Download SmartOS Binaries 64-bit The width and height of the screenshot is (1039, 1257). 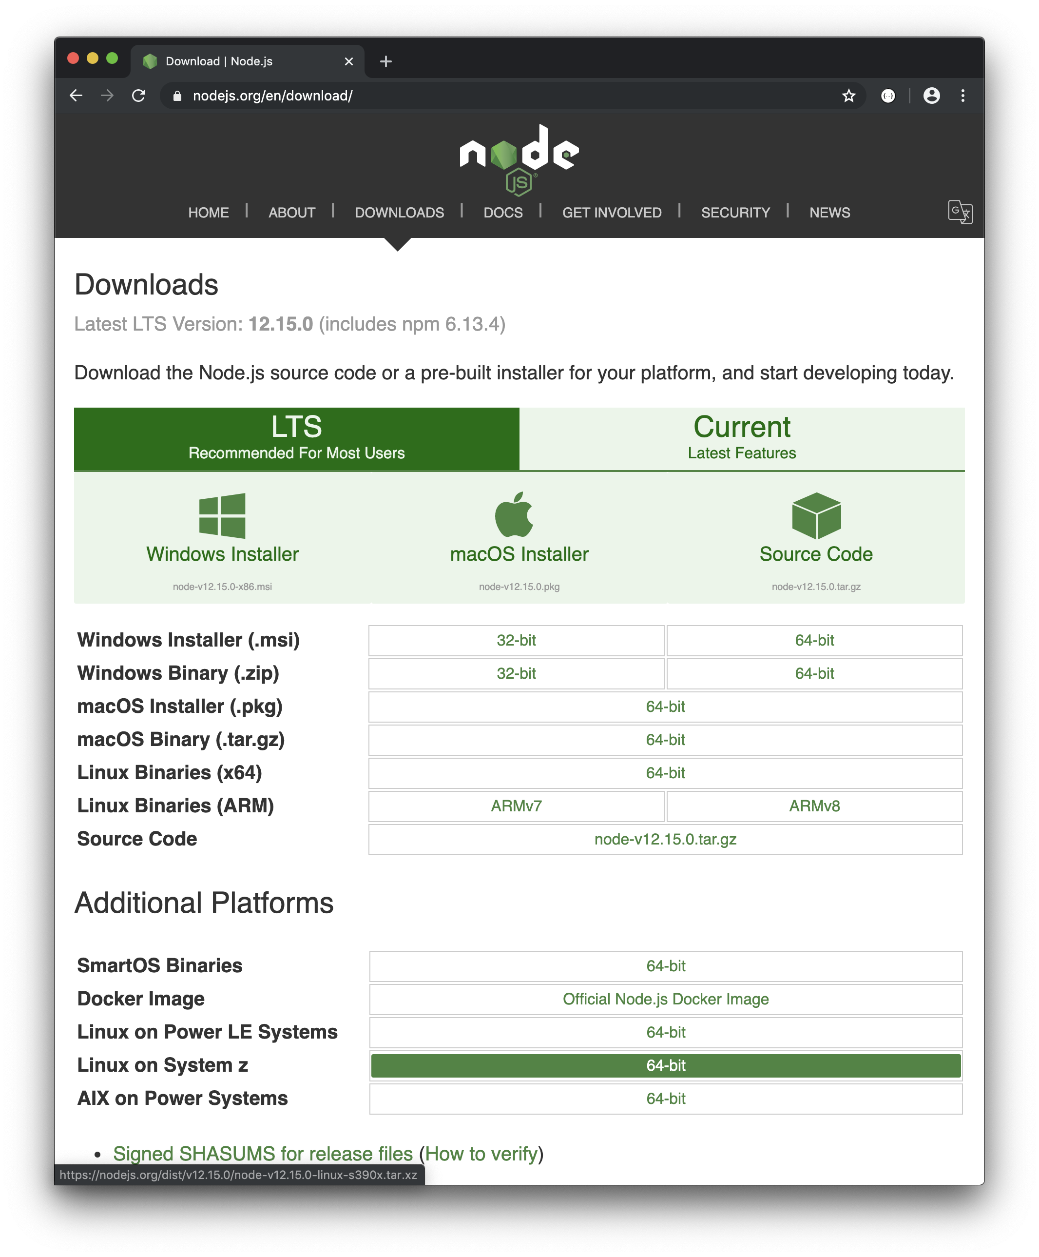point(666,966)
